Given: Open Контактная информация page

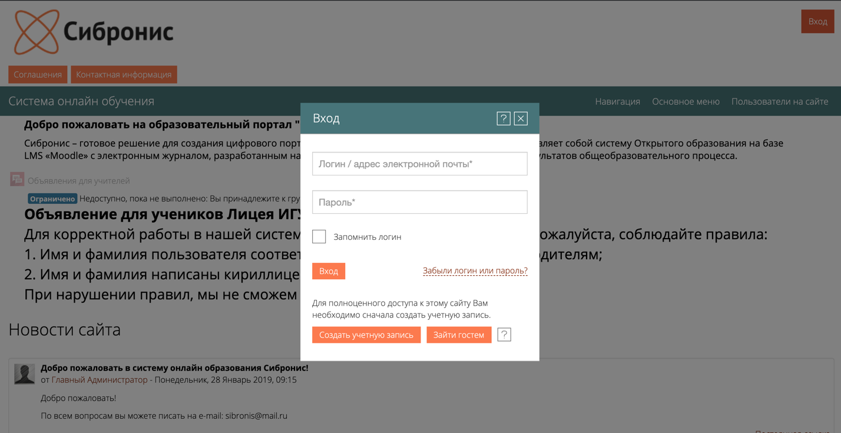Looking at the screenshot, I should pos(124,75).
